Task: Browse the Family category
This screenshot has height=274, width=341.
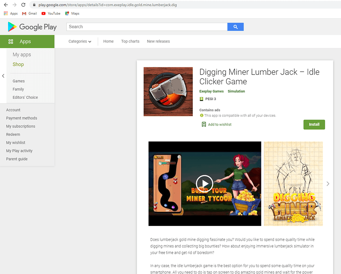Action: 18,89
